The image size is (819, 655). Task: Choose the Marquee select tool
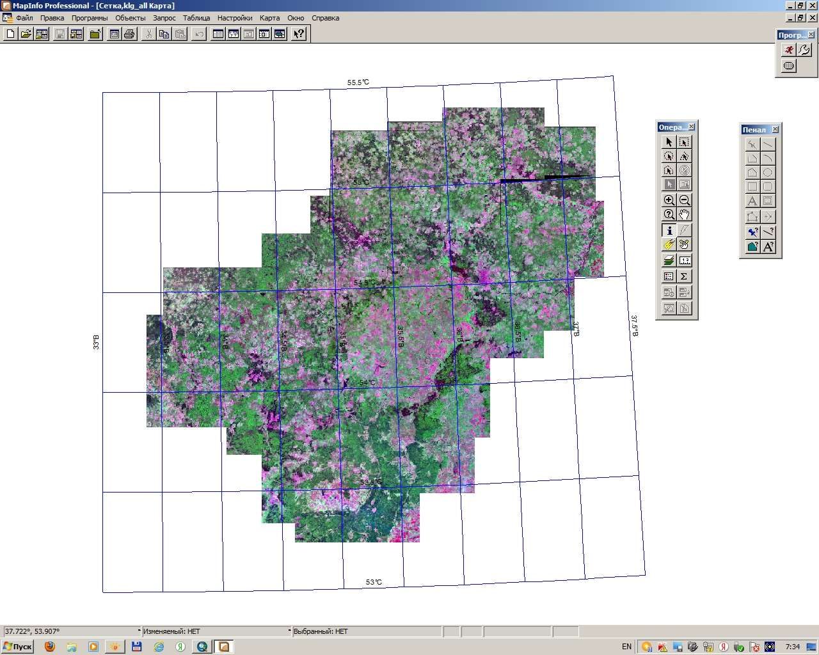(684, 142)
